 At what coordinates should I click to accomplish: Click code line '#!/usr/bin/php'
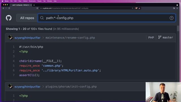[31, 47]
